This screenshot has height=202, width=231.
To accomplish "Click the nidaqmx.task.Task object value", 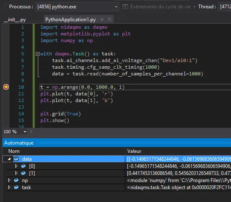I will 179,187.
